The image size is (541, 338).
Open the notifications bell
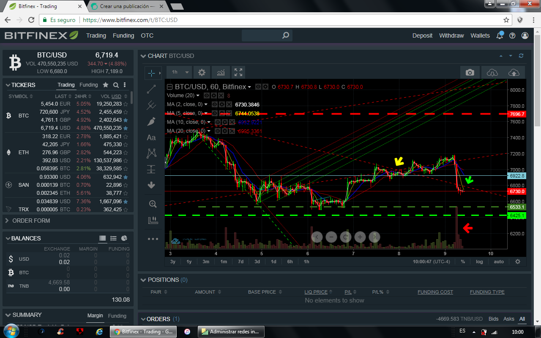click(500, 35)
